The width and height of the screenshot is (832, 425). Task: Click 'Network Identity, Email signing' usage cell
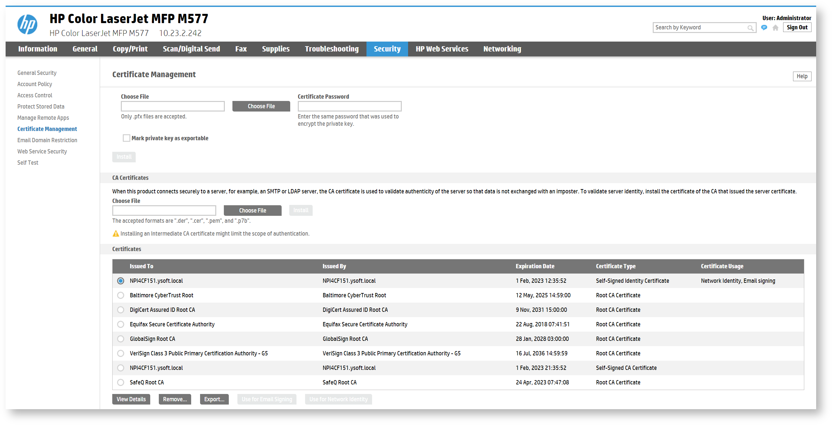click(738, 281)
